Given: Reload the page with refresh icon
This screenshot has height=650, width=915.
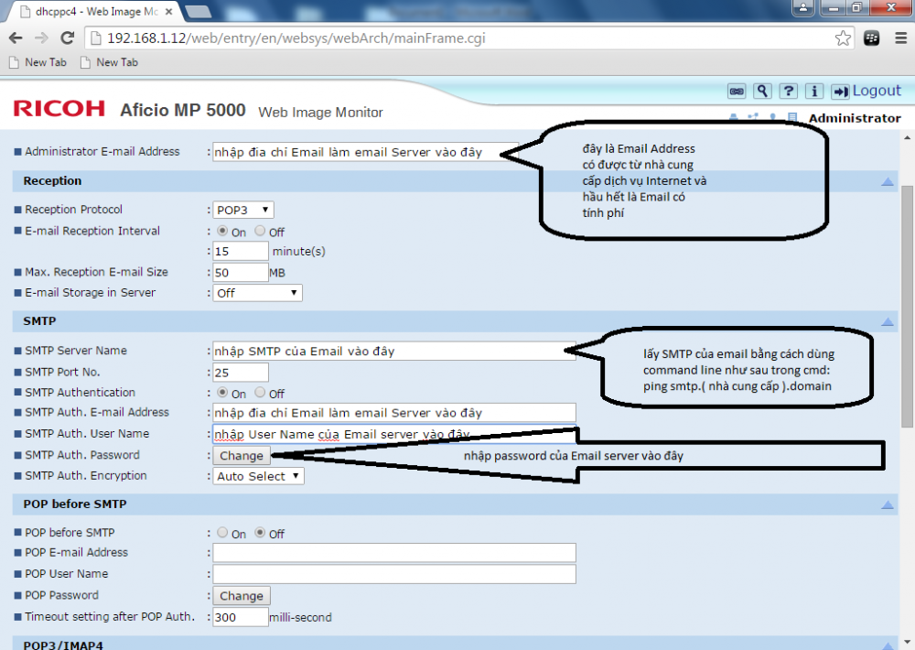Looking at the screenshot, I should [x=67, y=38].
